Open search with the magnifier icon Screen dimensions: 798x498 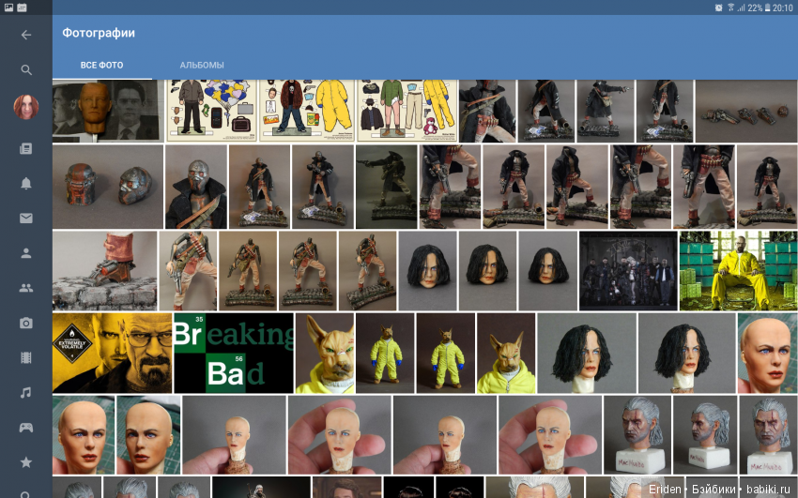tap(26, 70)
